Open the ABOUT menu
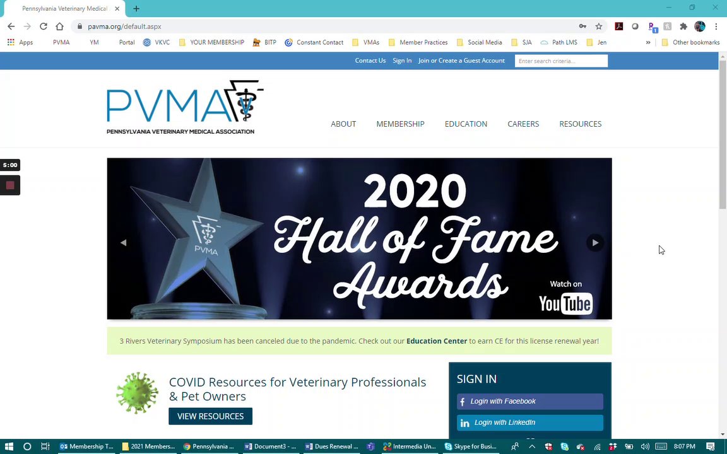The width and height of the screenshot is (727, 454). coord(343,124)
